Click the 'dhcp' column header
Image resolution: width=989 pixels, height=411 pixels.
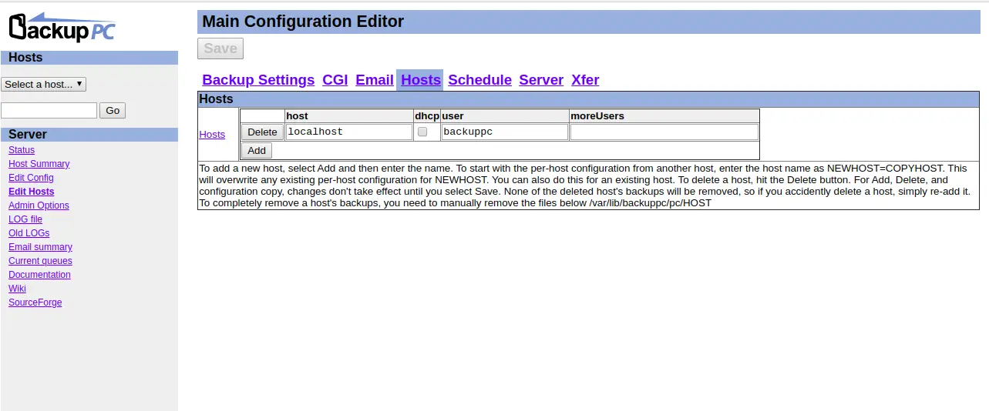(427, 116)
